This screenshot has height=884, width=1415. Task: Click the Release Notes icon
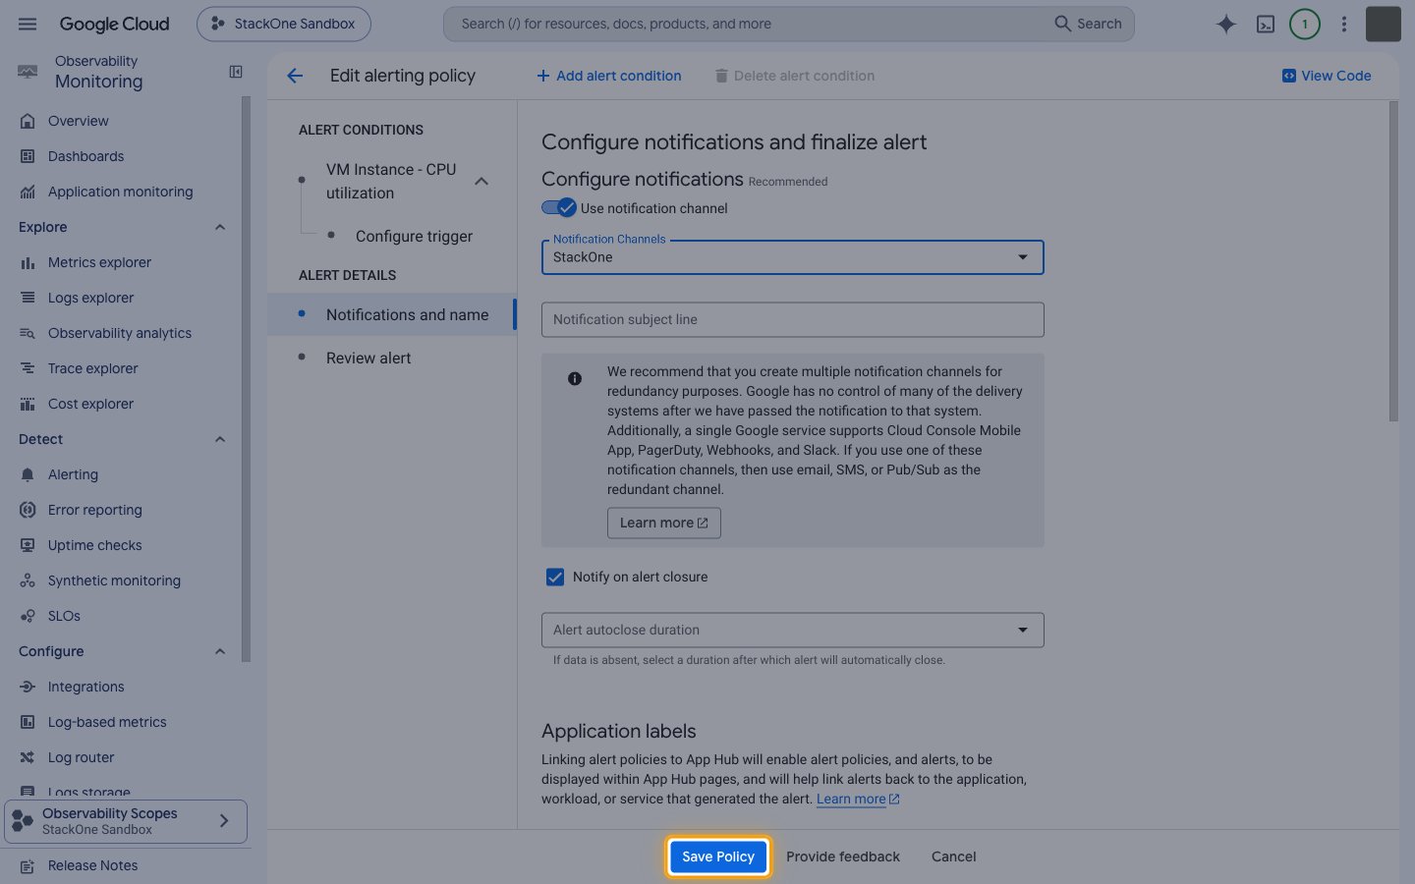coord(28,865)
